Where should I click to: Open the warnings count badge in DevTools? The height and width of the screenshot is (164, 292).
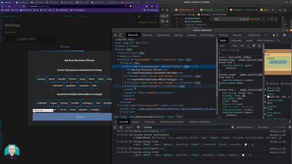click(x=275, y=35)
